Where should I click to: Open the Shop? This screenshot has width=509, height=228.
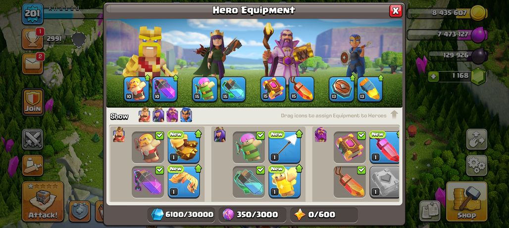pos(467,201)
